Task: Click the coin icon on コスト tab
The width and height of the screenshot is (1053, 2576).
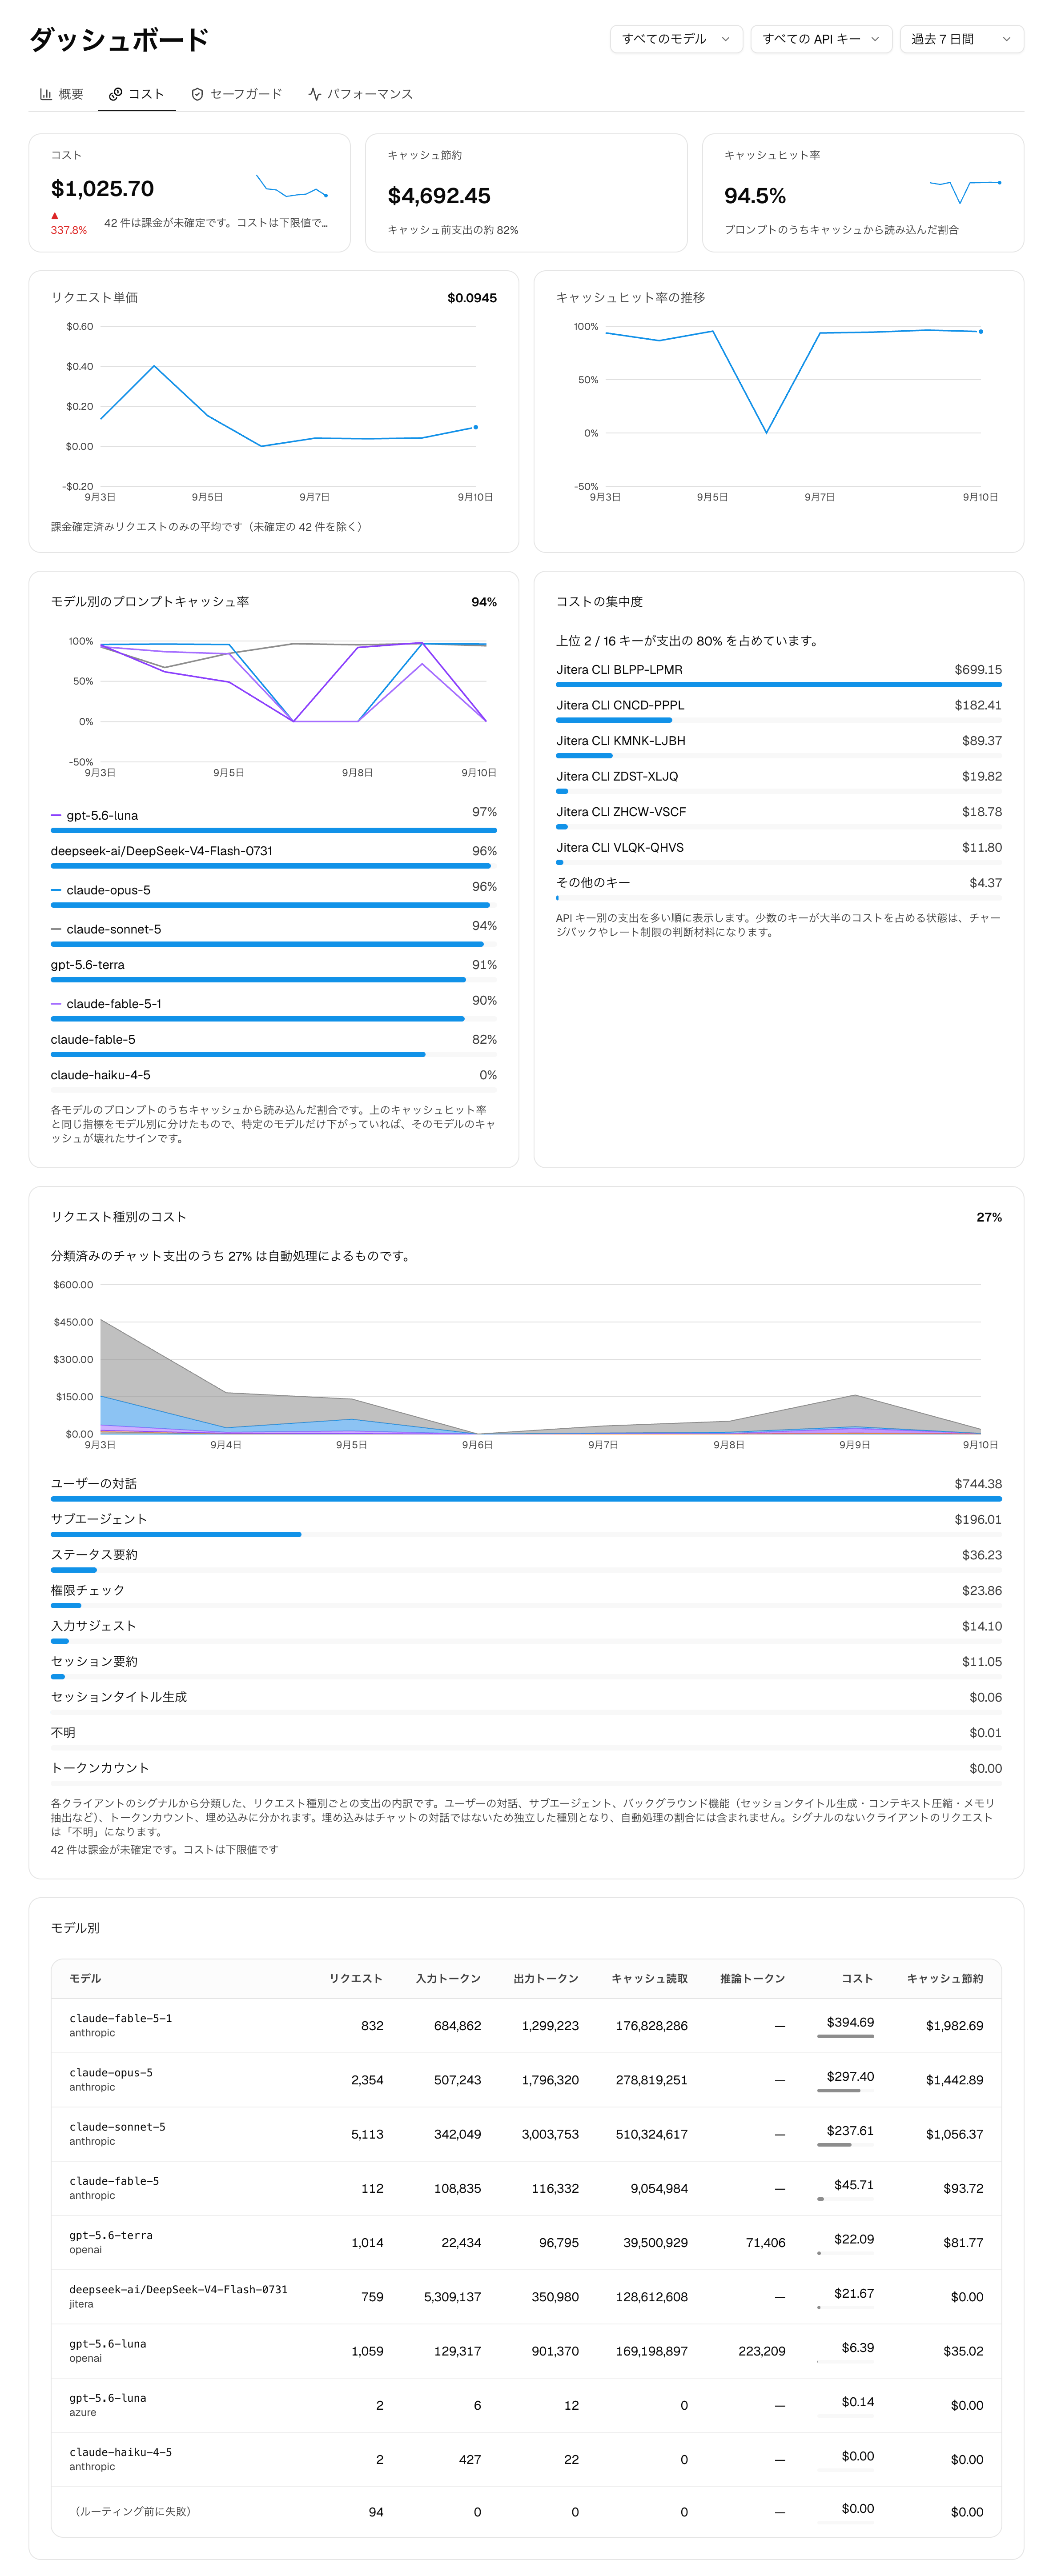Action: click(x=115, y=94)
